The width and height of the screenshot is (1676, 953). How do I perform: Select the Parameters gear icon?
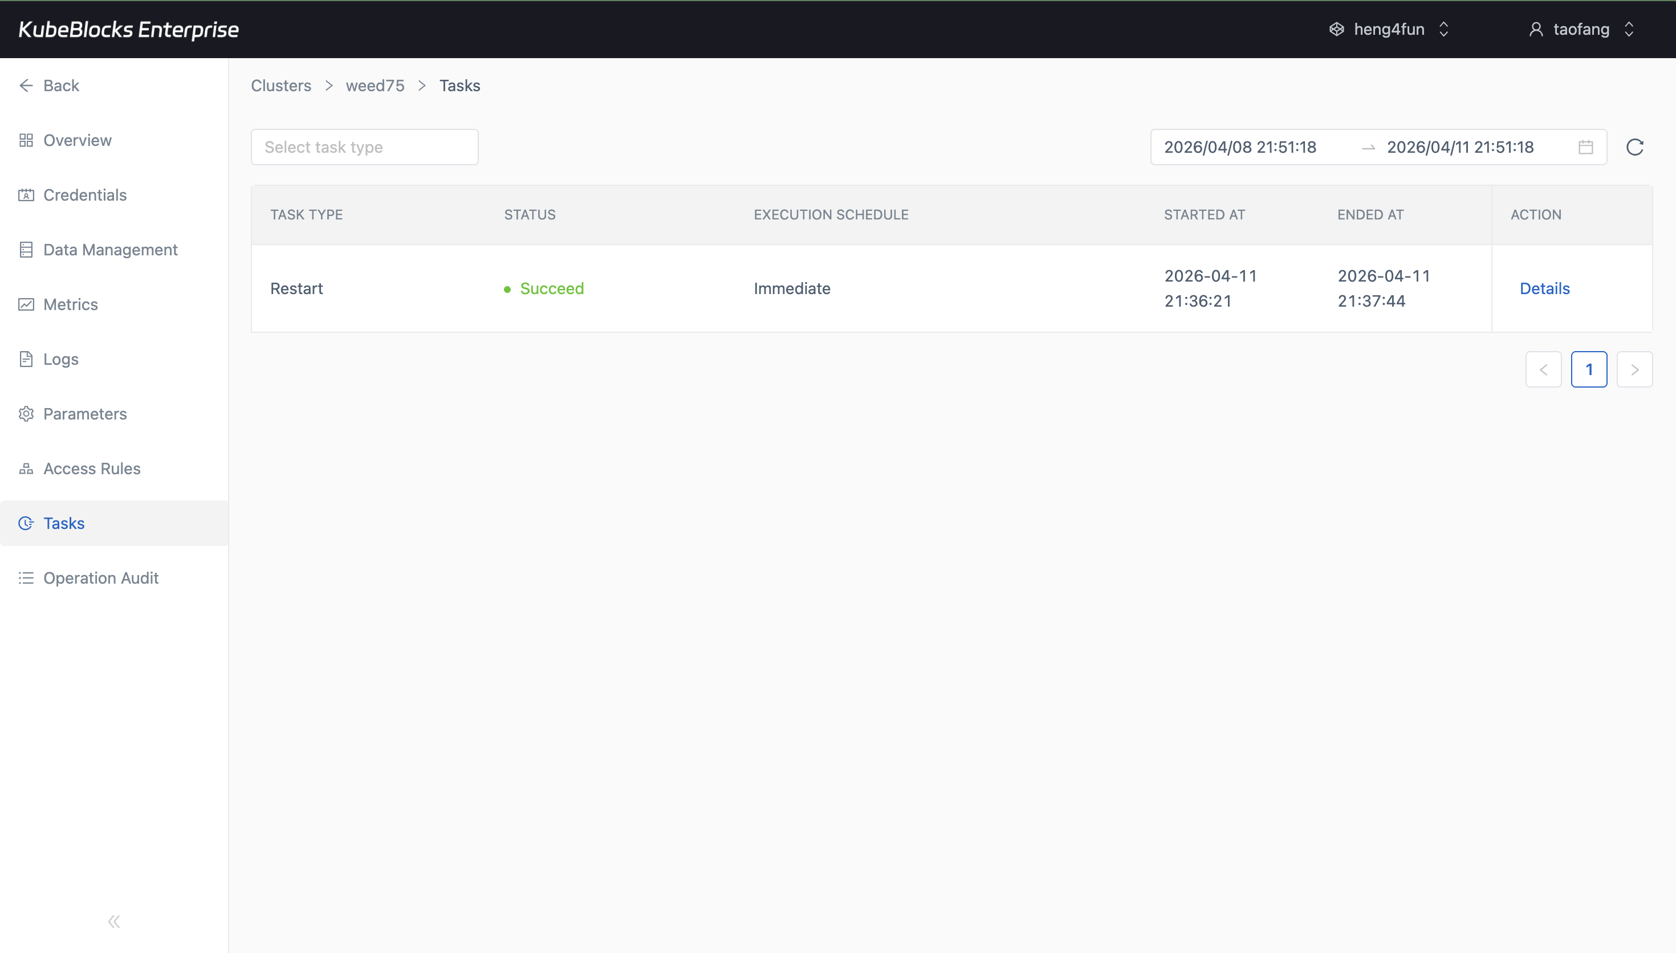[26, 414]
